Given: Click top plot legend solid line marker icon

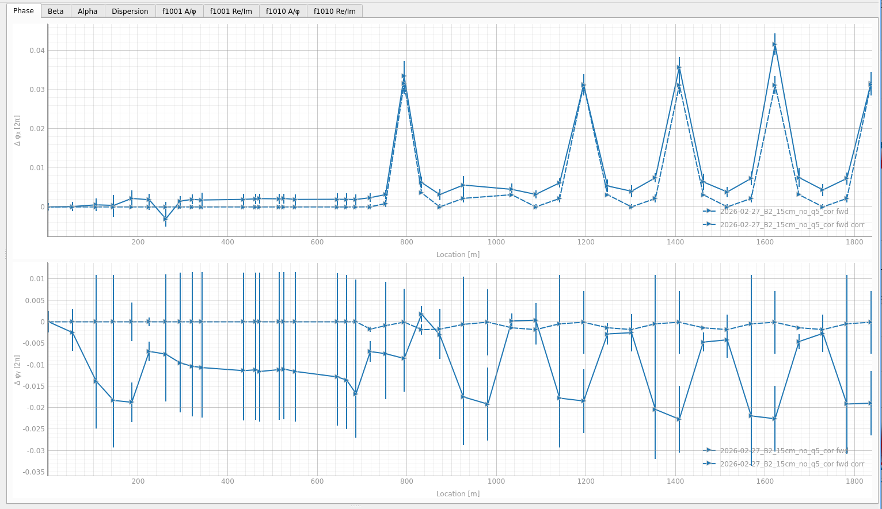Looking at the screenshot, I should [x=709, y=211].
